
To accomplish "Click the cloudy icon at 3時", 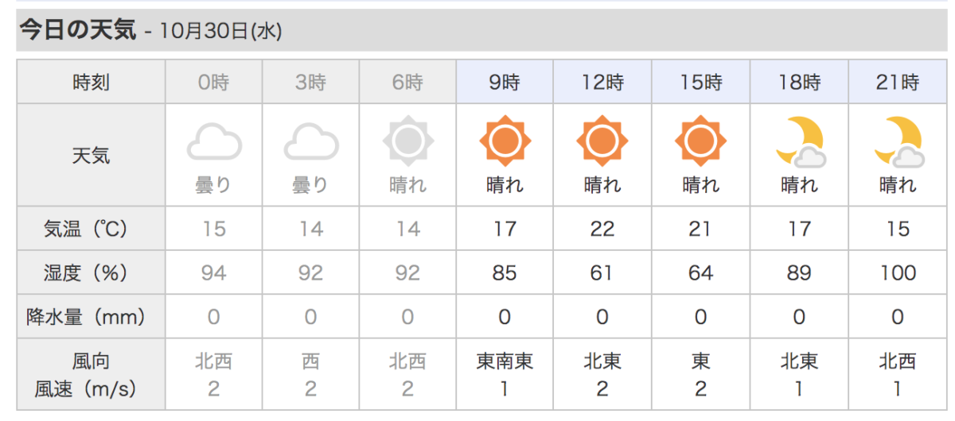I will click(x=311, y=142).
